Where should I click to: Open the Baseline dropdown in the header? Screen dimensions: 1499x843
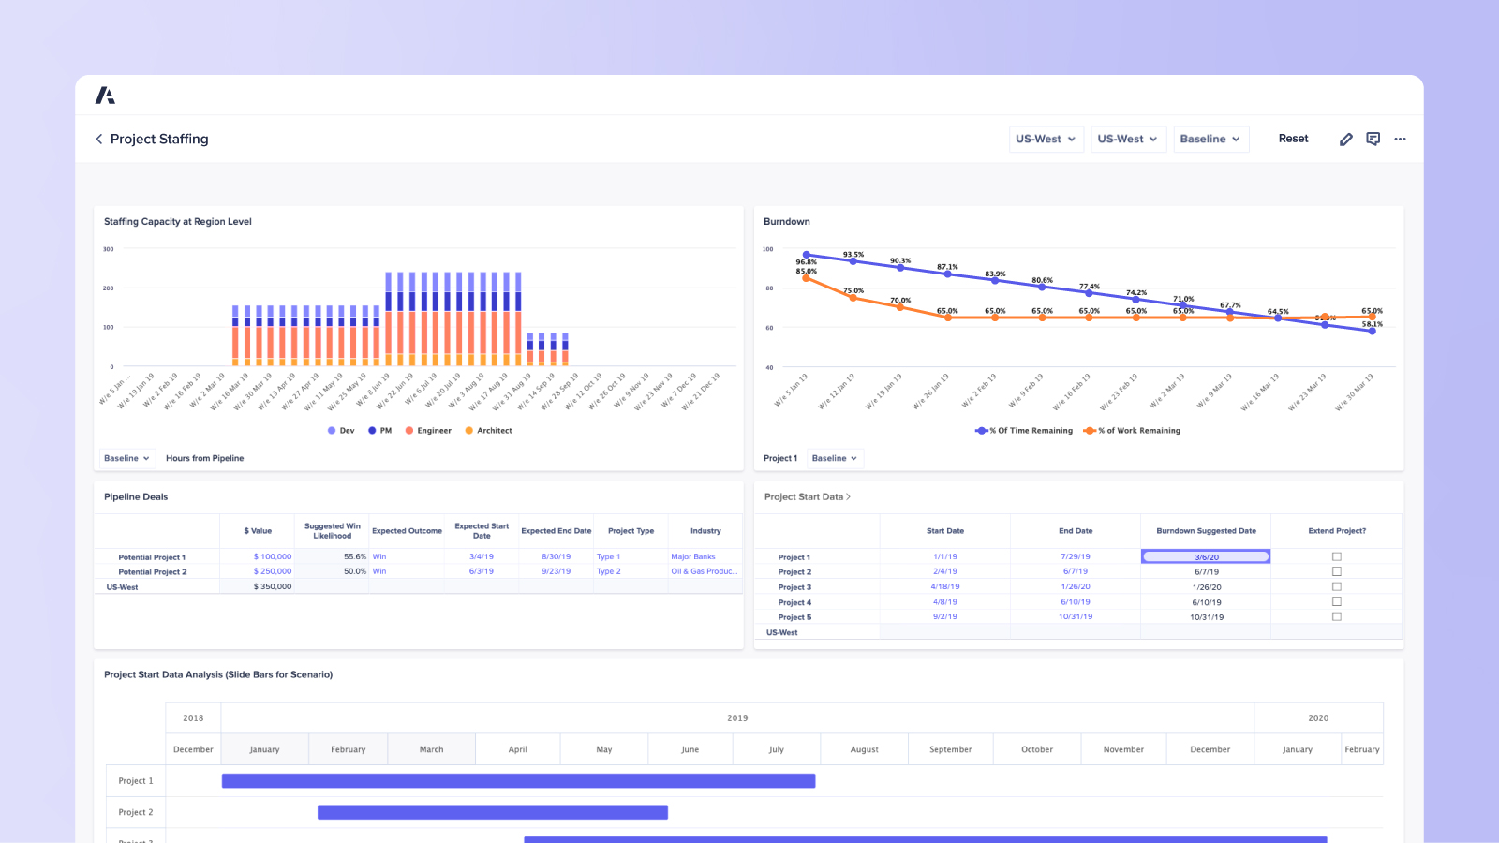(1210, 139)
